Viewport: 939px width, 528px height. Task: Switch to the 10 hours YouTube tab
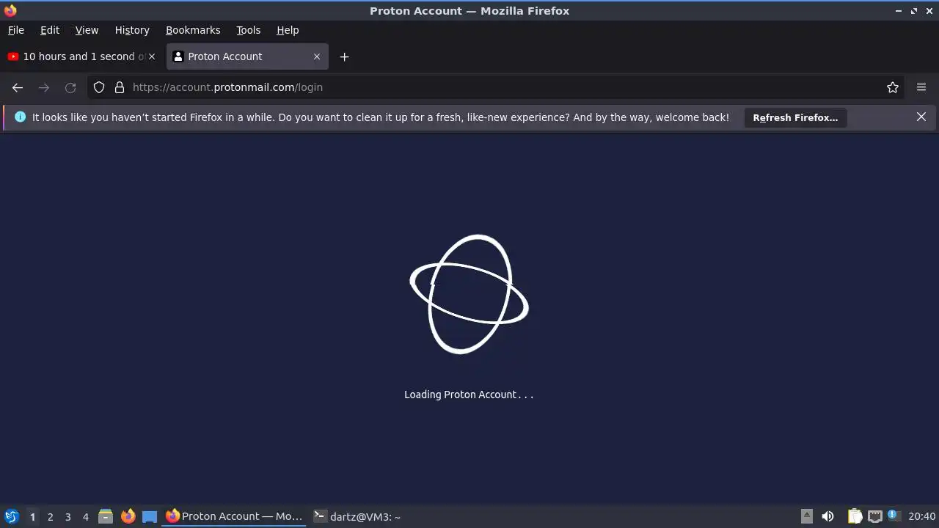pos(82,56)
